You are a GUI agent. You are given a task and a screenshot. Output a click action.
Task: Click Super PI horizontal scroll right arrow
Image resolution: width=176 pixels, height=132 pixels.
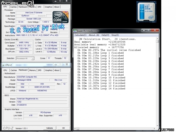tap(155, 128)
